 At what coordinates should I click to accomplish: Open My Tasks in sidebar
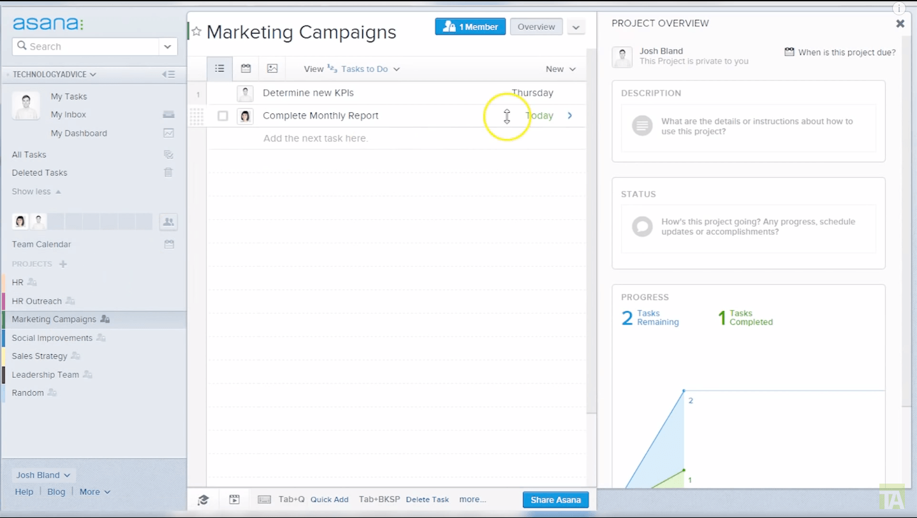tap(69, 97)
